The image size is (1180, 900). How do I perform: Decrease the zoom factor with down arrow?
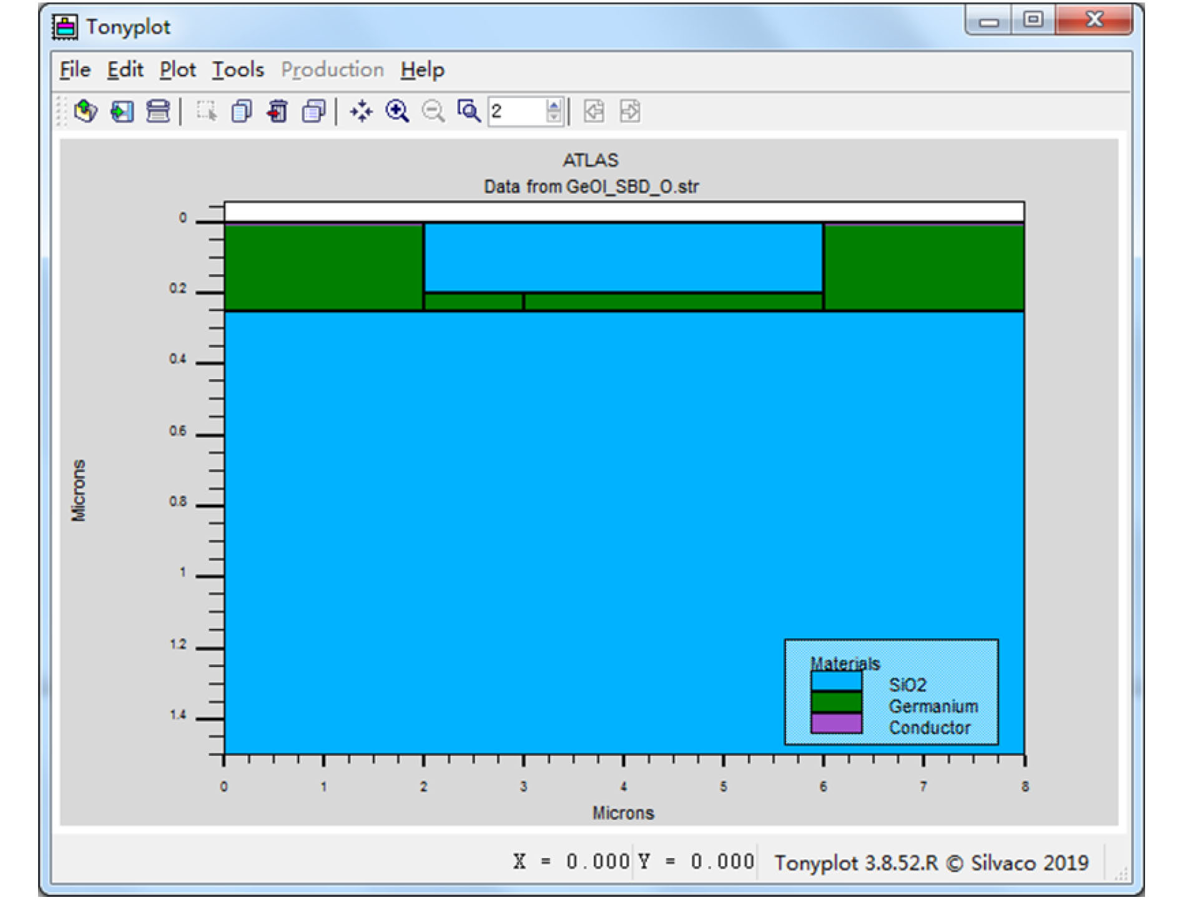pyautogui.click(x=554, y=117)
